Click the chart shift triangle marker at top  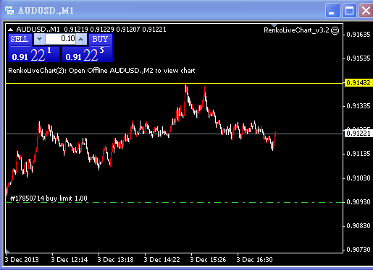click(x=274, y=25)
